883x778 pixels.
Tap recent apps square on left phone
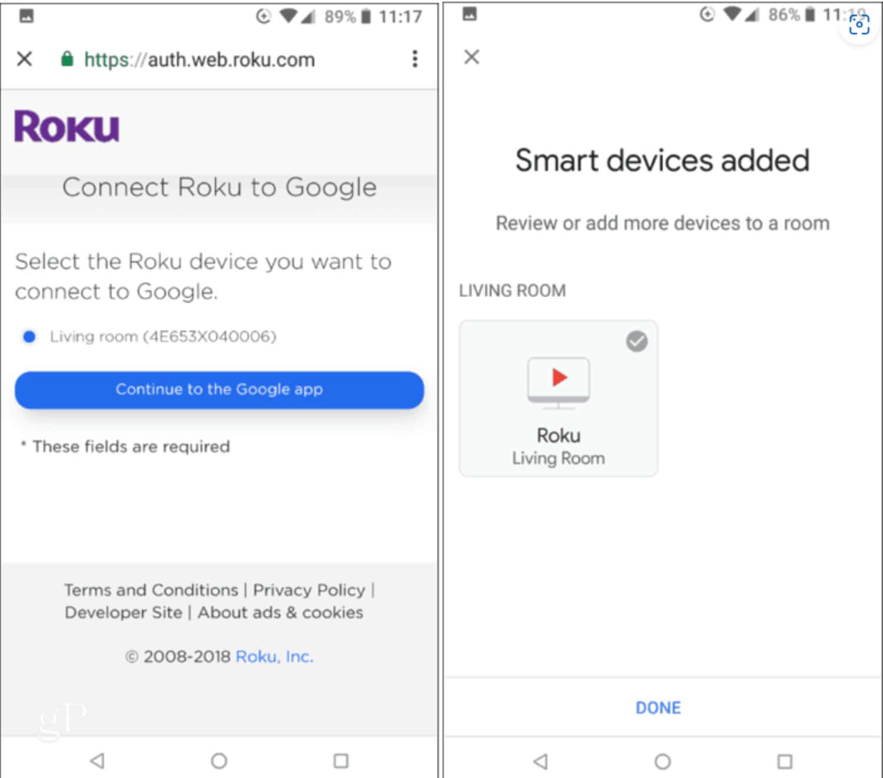(341, 761)
